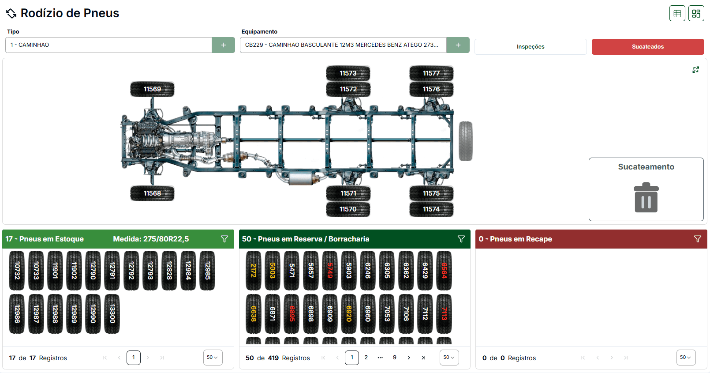Open page size dropdown in Reserva panel
710x373 pixels.
pos(449,358)
